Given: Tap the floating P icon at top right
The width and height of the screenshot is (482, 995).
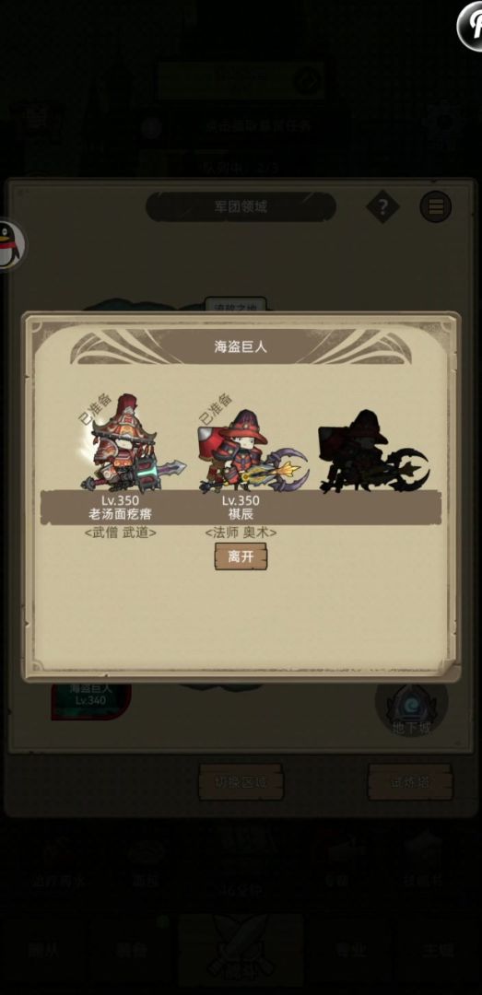Looking at the screenshot, I should [471, 26].
